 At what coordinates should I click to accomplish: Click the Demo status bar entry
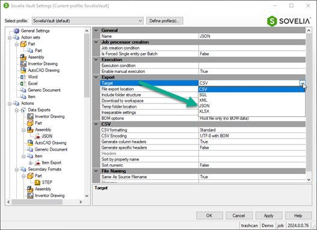[x=268, y=226]
